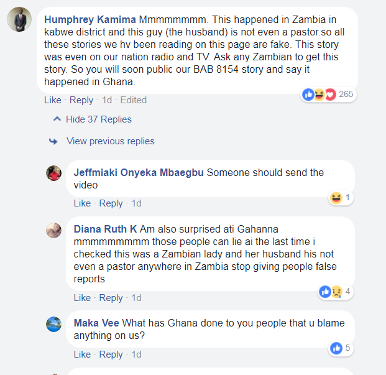The height and width of the screenshot is (375, 386).
Task: View reactions on Humphrey Kamima's comment
Action: 328,95
